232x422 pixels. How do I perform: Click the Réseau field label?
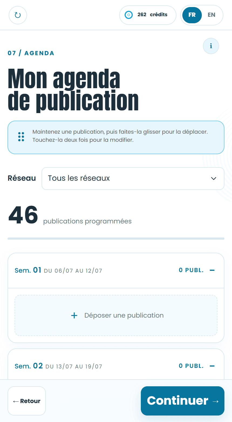pyautogui.click(x=22, y=178)
